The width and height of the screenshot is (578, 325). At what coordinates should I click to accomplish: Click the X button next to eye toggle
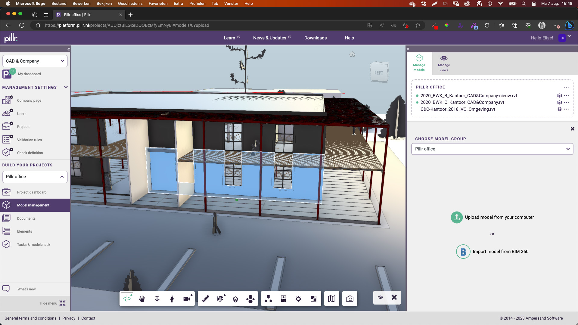coord(394,297)
